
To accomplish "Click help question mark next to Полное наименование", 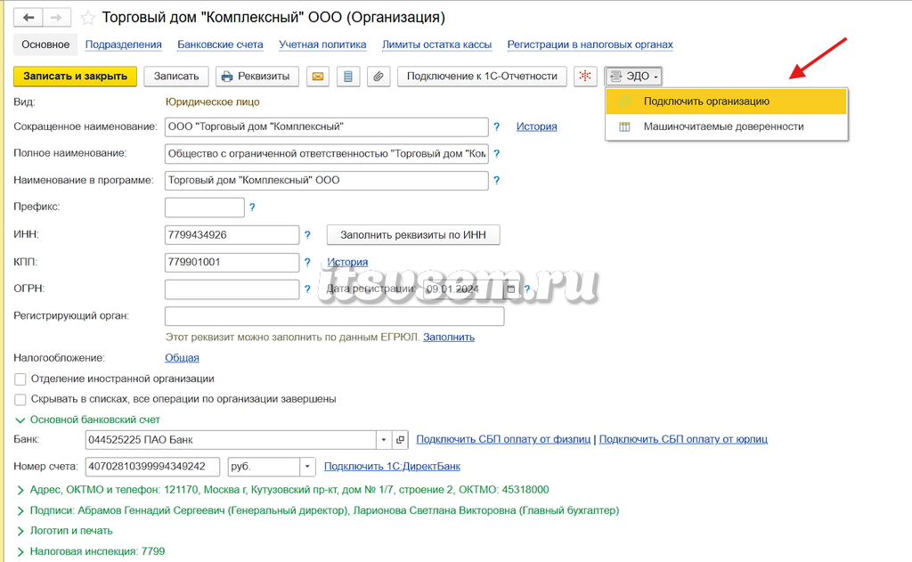I will pyautogui.click(x=497, y=153).
